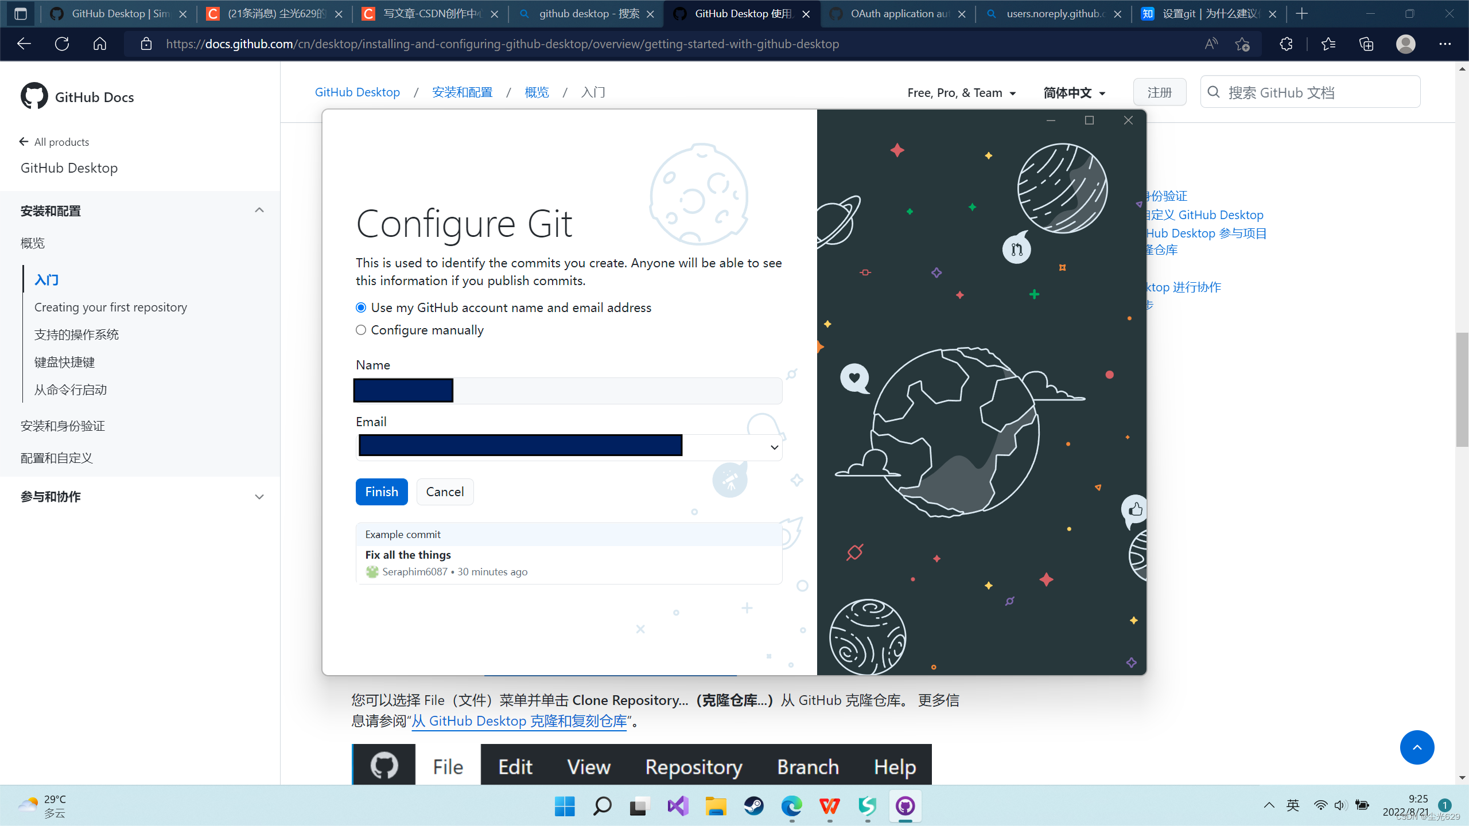Click the browser back arrow
Viewport: 1469px width, 826px height.
point(24,44)
